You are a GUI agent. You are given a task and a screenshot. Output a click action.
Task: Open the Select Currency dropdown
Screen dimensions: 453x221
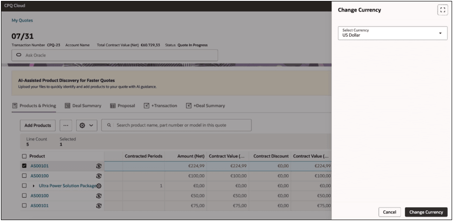point(393,33)
